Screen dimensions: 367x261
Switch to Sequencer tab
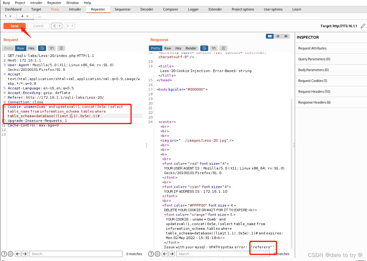coord(123,9)
